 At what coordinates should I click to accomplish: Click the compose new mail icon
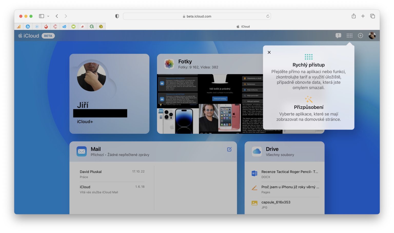tap(229, 149)
